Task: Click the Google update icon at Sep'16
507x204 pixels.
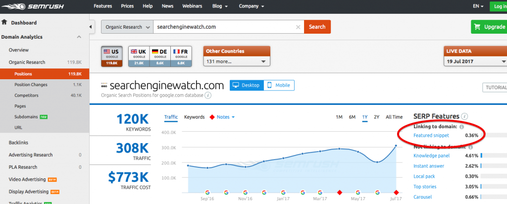Action: click(207, 192)
